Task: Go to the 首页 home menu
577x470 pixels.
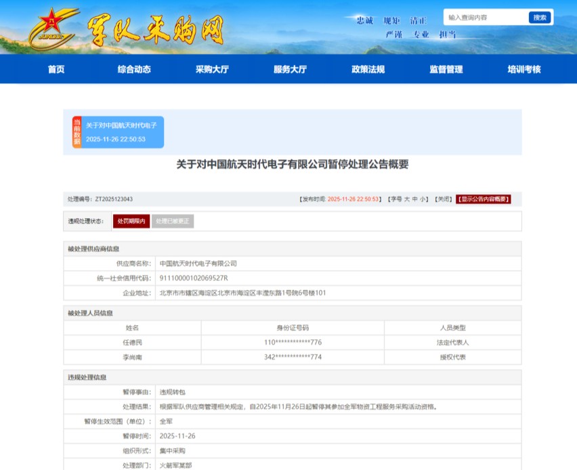Action: tap(56, 69)
